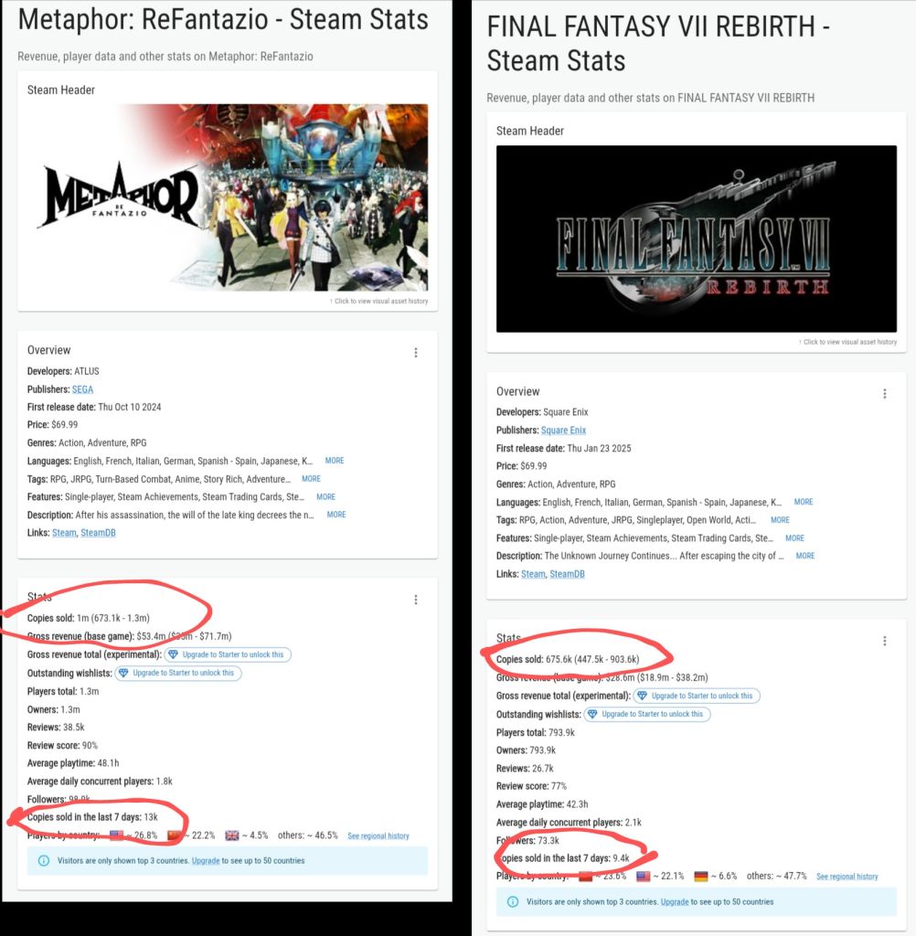The width and height of the screenshot is (916, 936).
Task: Open the SEGA publisher link
Action: [82, 389]
